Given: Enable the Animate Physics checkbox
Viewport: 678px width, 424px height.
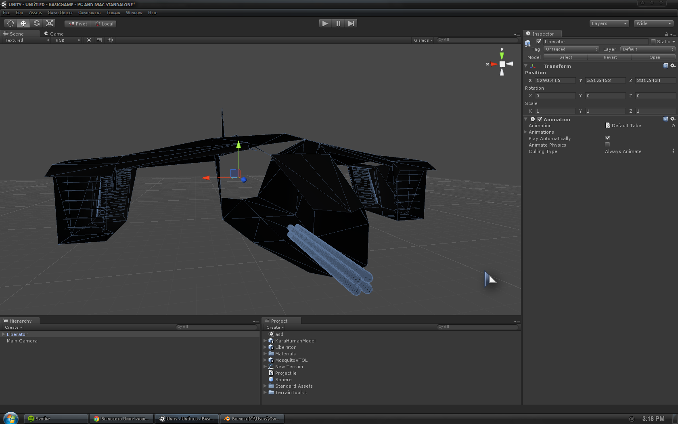Looking at the screenshot, I should [x=607, y=145].
